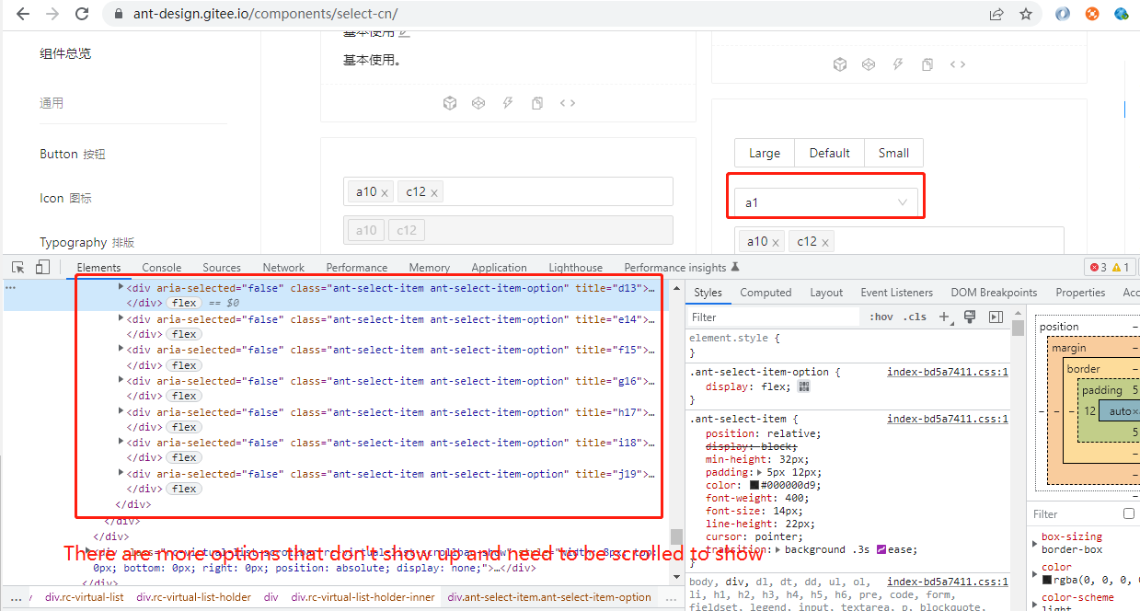Select the inspect element picker tool
The width and height of the screenshot is (1140, 611).
pos(17,266)
